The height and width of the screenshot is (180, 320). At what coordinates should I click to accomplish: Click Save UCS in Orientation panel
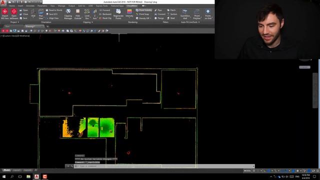[x=51, y=14]
